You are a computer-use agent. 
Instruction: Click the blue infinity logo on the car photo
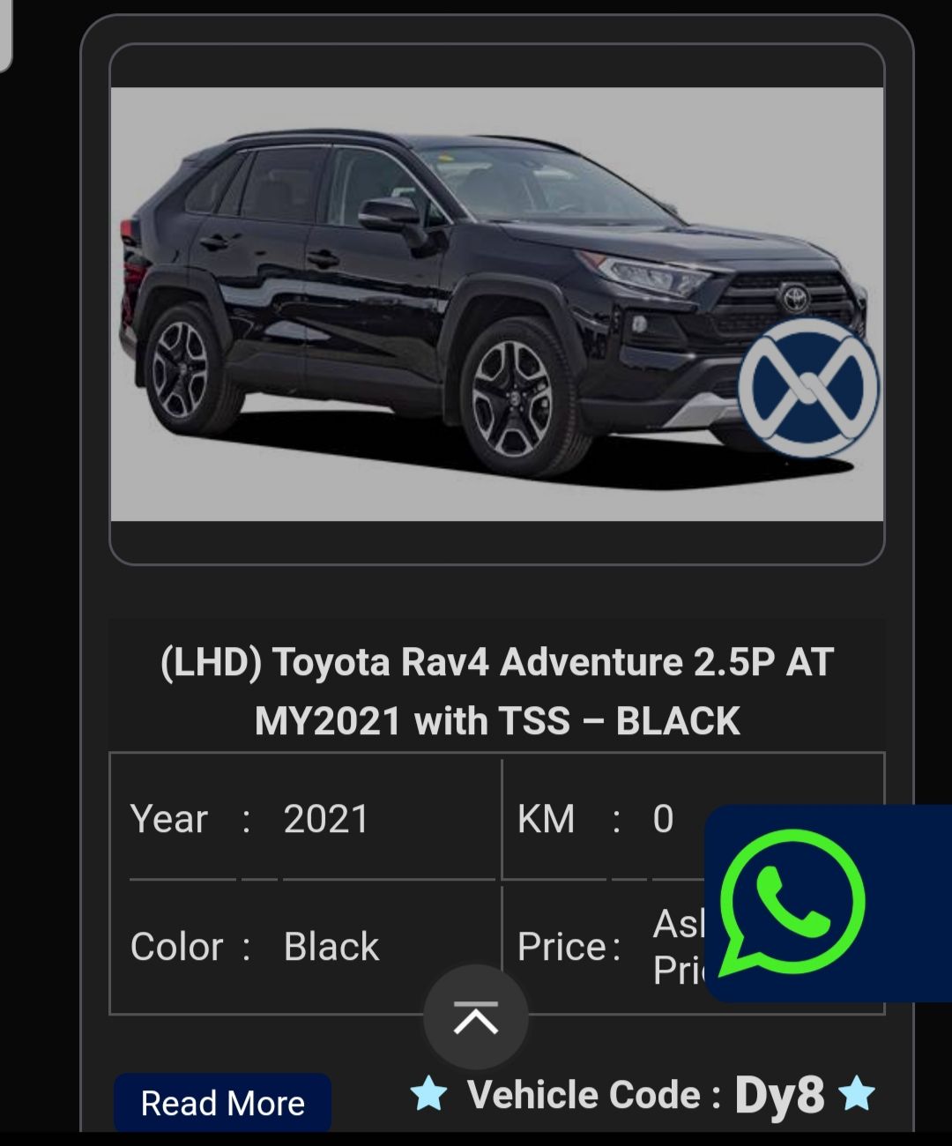click(808, 388)
